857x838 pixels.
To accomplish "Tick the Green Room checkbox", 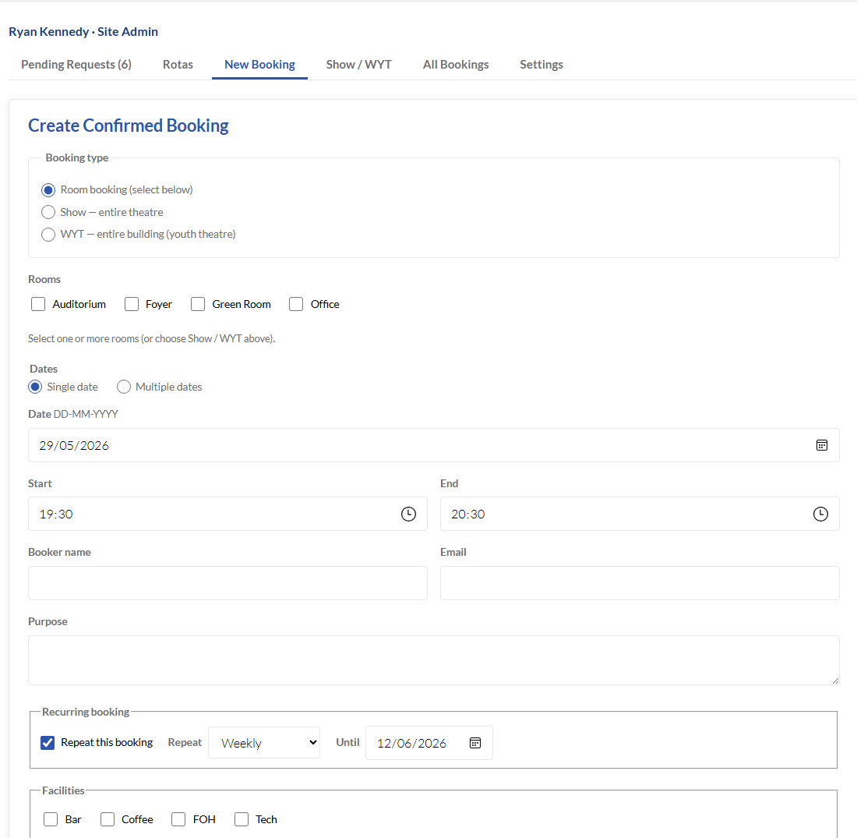I will click(x=198, y=304).
